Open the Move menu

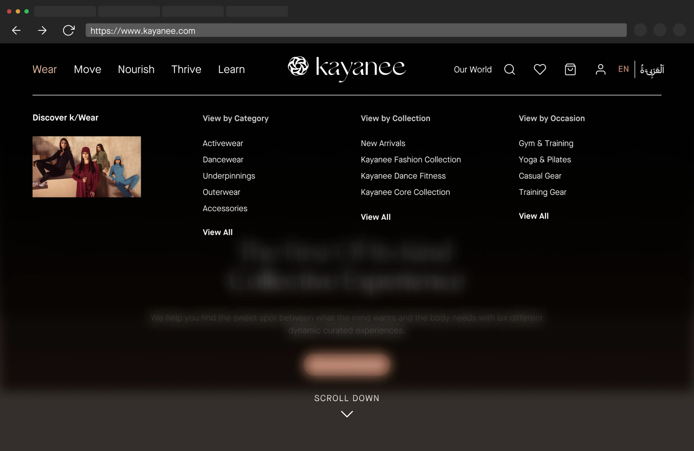point(88,69)
